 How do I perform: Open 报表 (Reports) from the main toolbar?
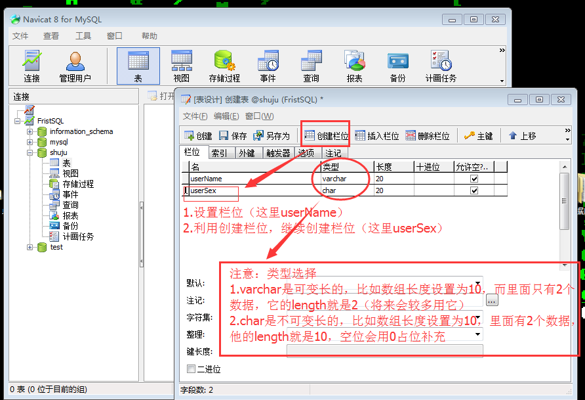[354, 65]
